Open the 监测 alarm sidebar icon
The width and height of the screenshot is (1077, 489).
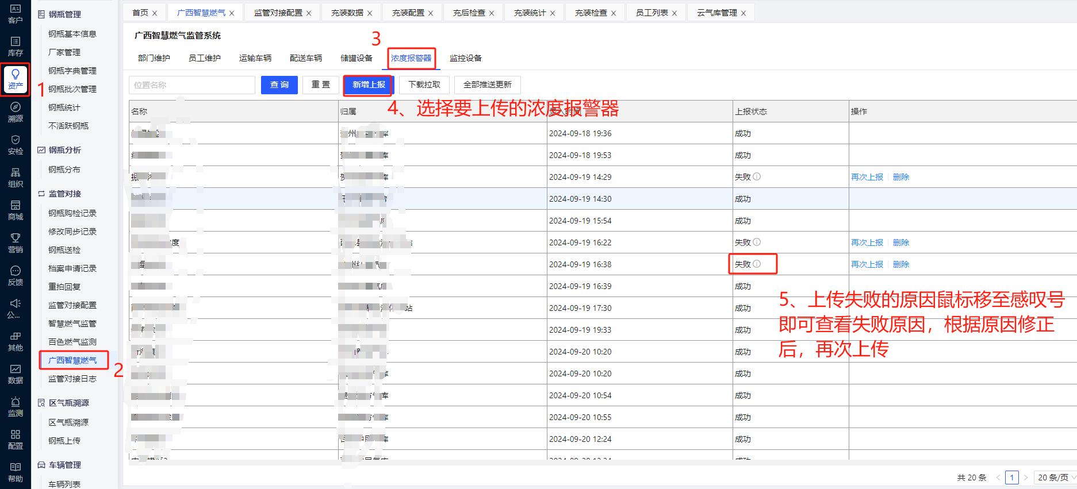(x=16, y=407)
